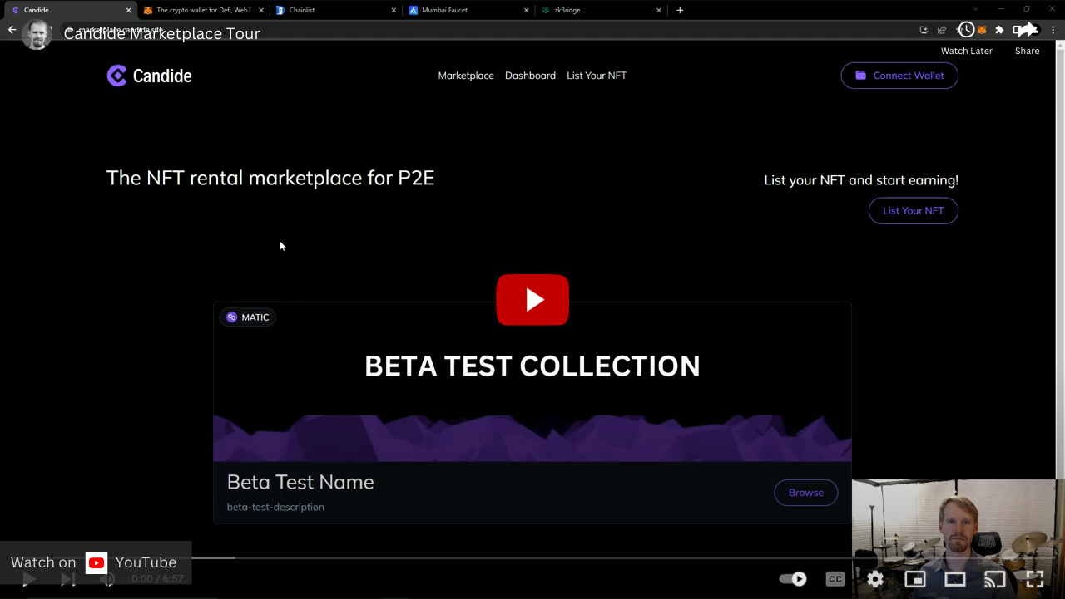Click the share page icon in address bar
The height and width of the screenshot is (599, 1065).
click(x=942, y=30)
